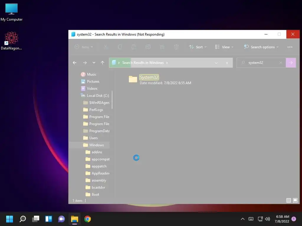Open taskbar Search magnifier
The height and width of the screenshot is (226, 302).
point(23,219)
